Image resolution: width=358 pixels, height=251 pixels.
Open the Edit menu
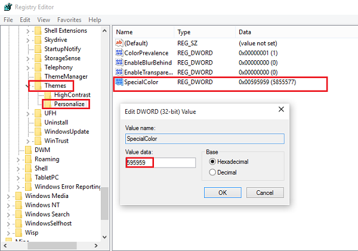coord(25,20)
